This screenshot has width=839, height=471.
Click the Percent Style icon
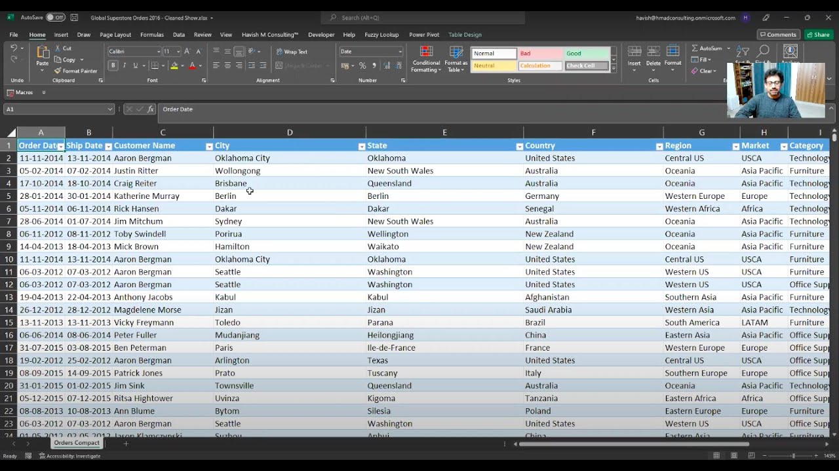coord(362,65)
